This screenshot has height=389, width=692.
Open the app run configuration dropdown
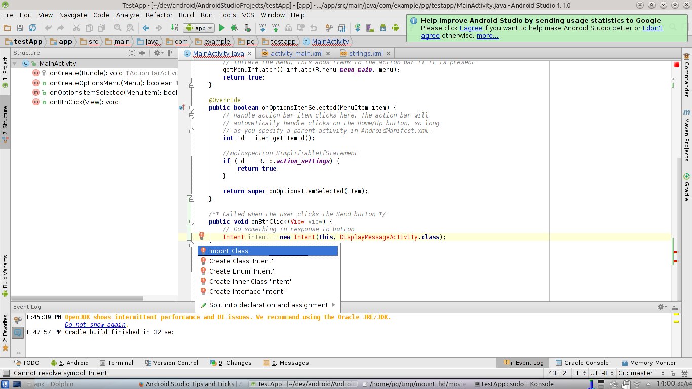[x=199, y=28]
